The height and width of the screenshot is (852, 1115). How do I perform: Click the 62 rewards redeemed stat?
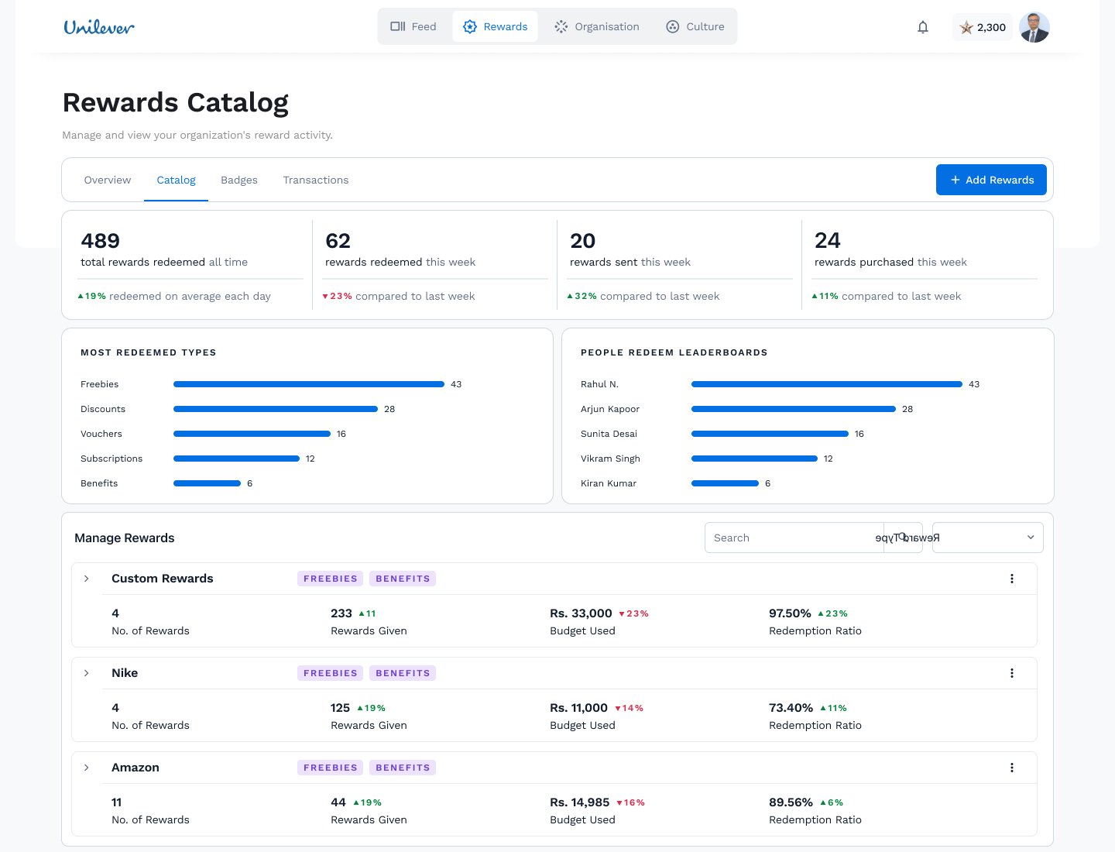tap(338, 241)
